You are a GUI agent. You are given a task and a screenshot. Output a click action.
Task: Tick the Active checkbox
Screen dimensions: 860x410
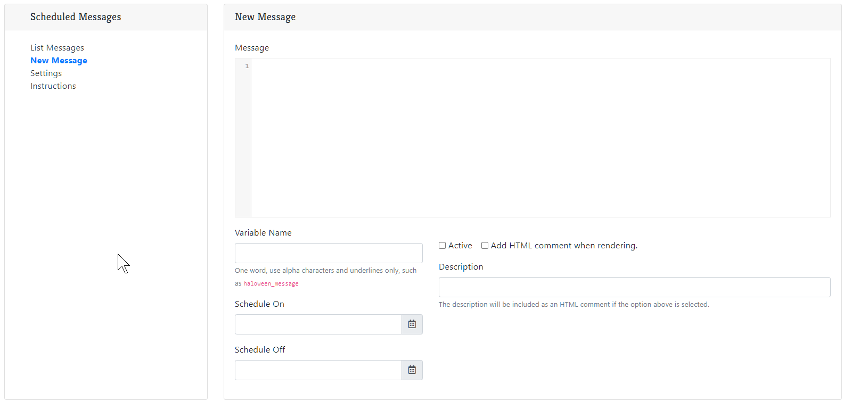click(x=442, y=246)
